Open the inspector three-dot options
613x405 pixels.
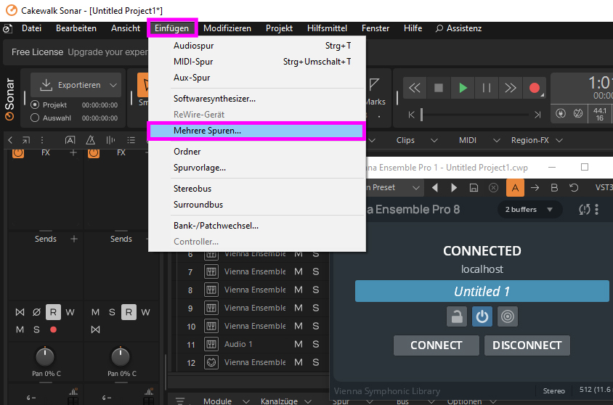(42, 140)
